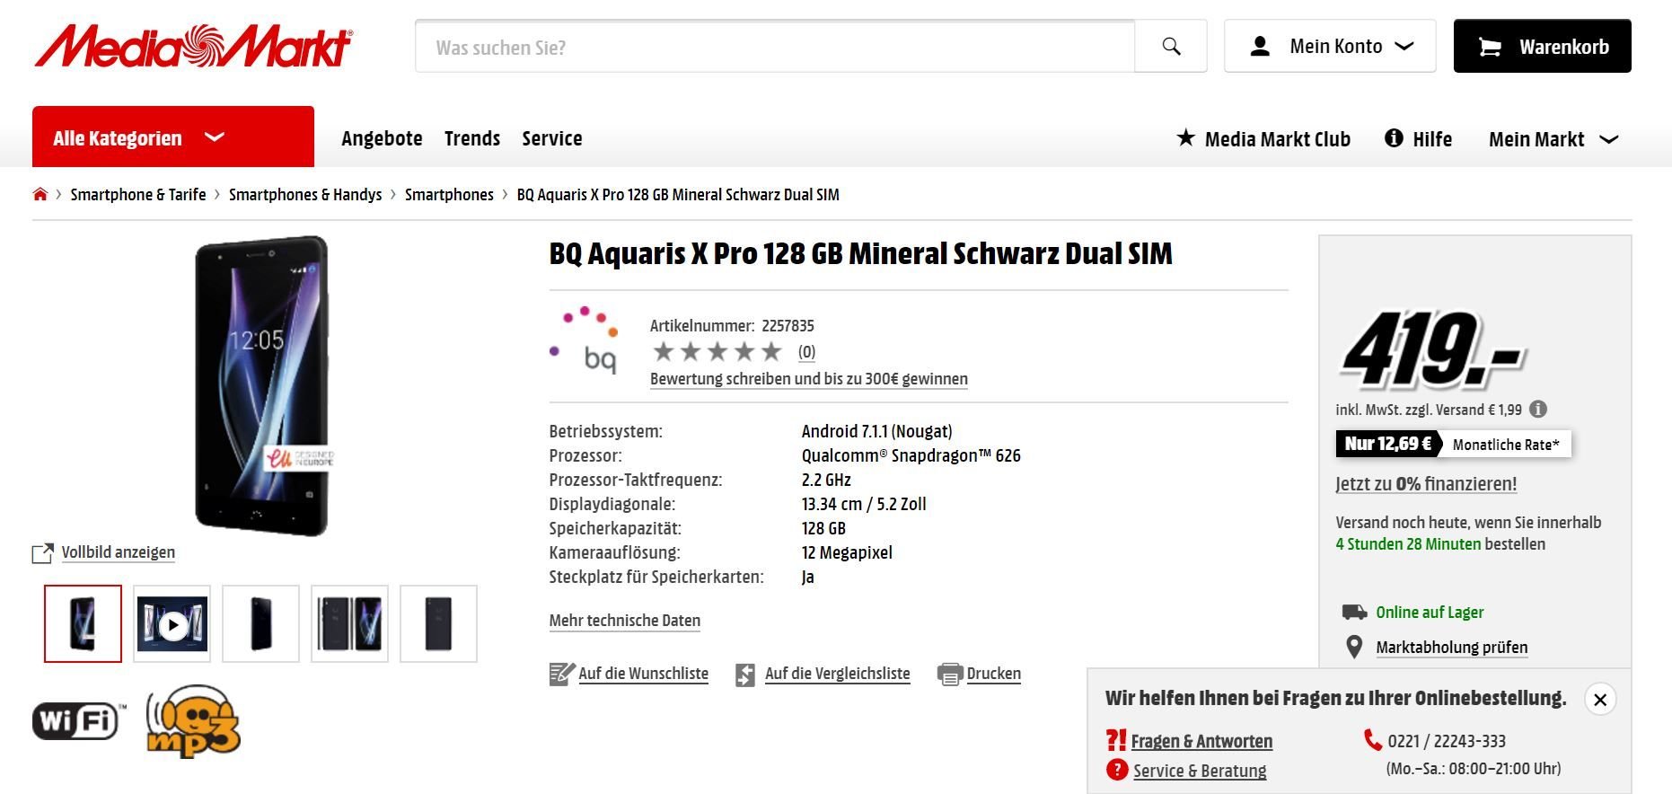
Task: Open the Mein Markt dropdown
Action: click(x=1553, y=139)
